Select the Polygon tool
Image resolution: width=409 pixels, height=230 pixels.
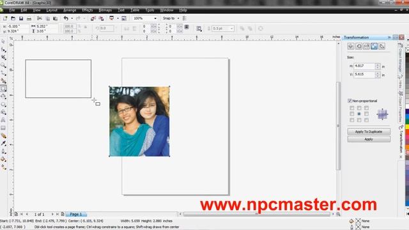[3, 104]
